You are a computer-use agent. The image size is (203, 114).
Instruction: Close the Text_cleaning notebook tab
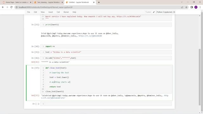[62, 2]
